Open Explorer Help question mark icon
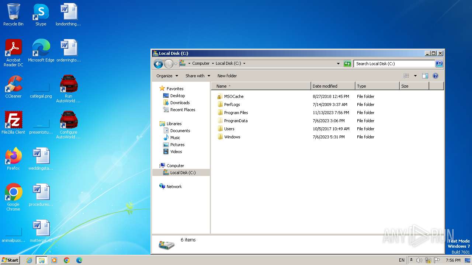Image resolution: width=472 pixels, height=265 pixels. click(435, 76)
